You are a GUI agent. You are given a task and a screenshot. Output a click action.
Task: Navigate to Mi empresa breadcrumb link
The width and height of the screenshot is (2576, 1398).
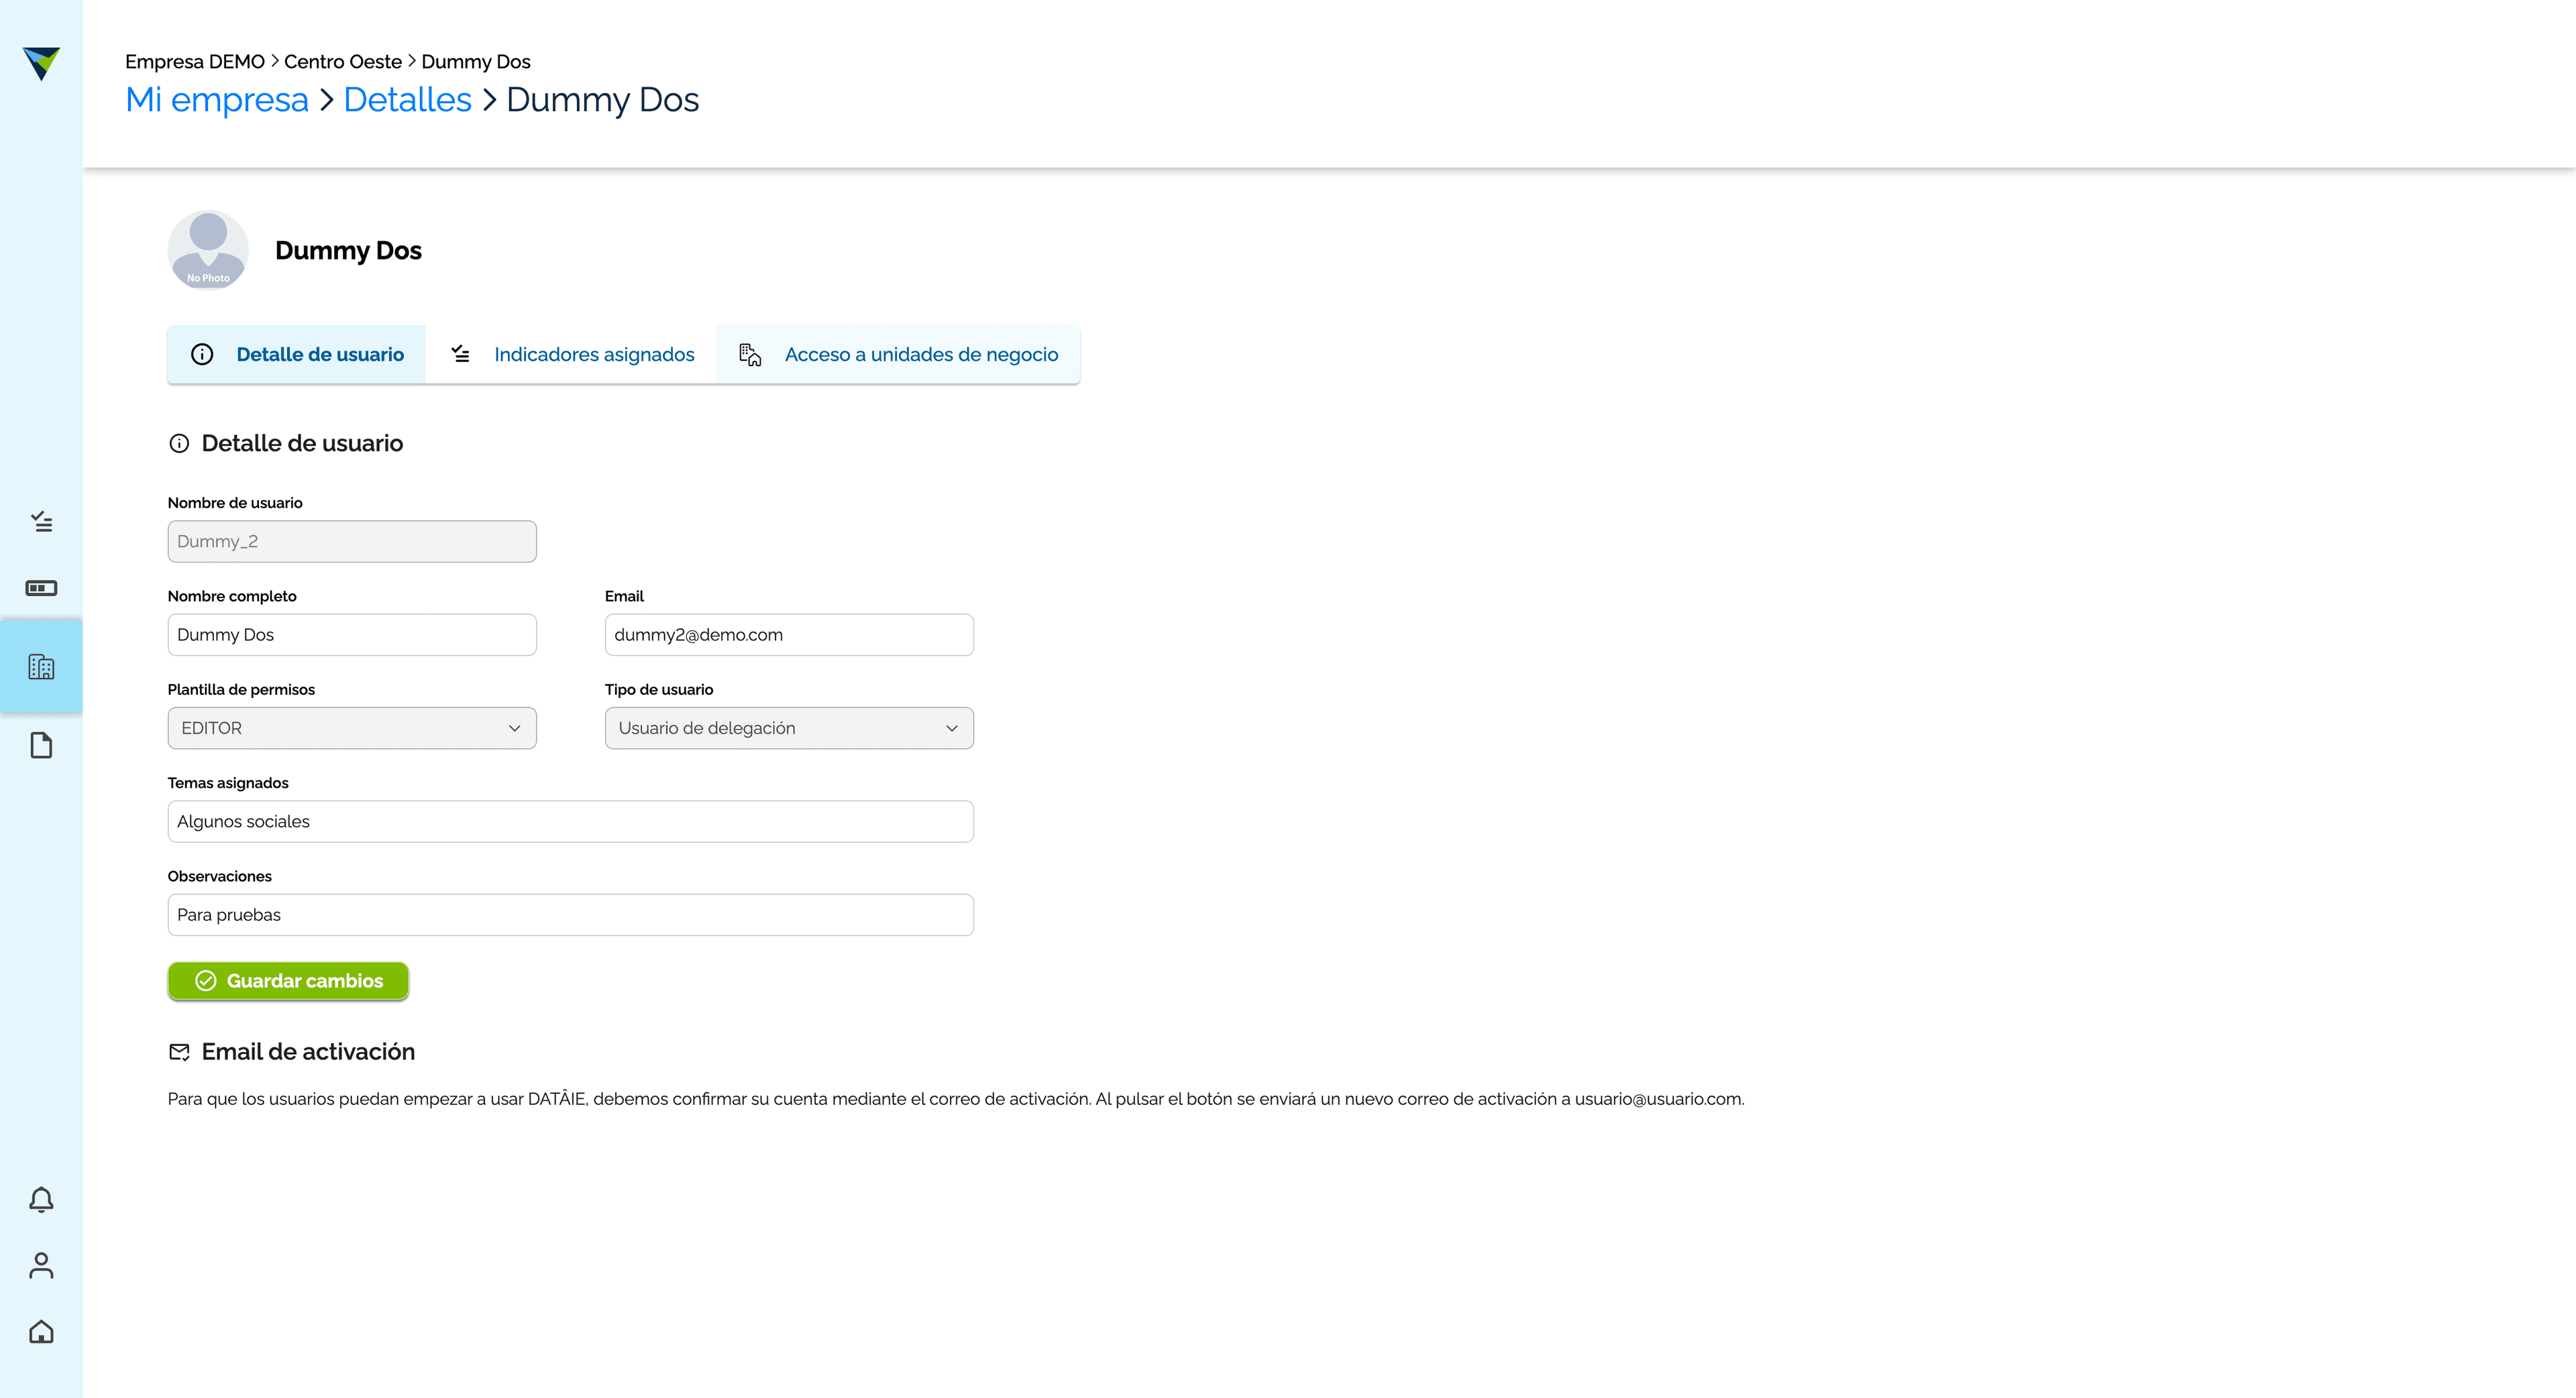[217, 100]
